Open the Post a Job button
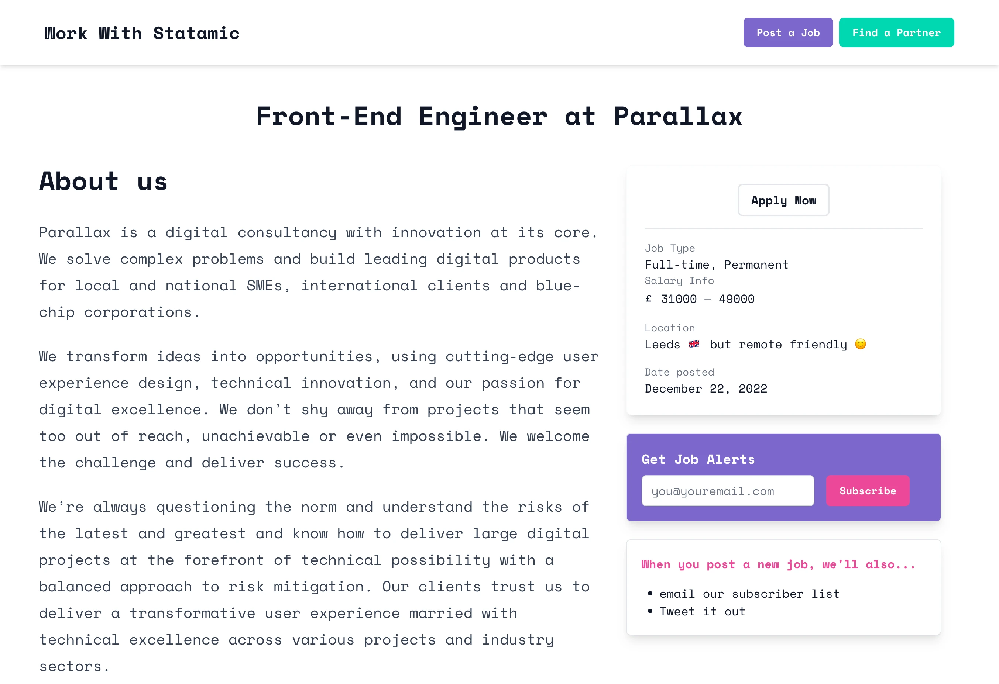This screenshot has width=999, height=684. click(788, 33)
